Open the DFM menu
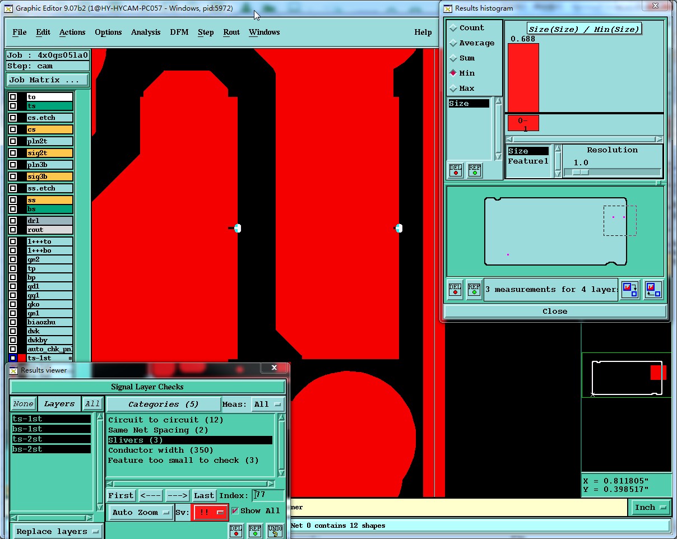The height and width of the screenshot is (539, 677). coord(179,32)
